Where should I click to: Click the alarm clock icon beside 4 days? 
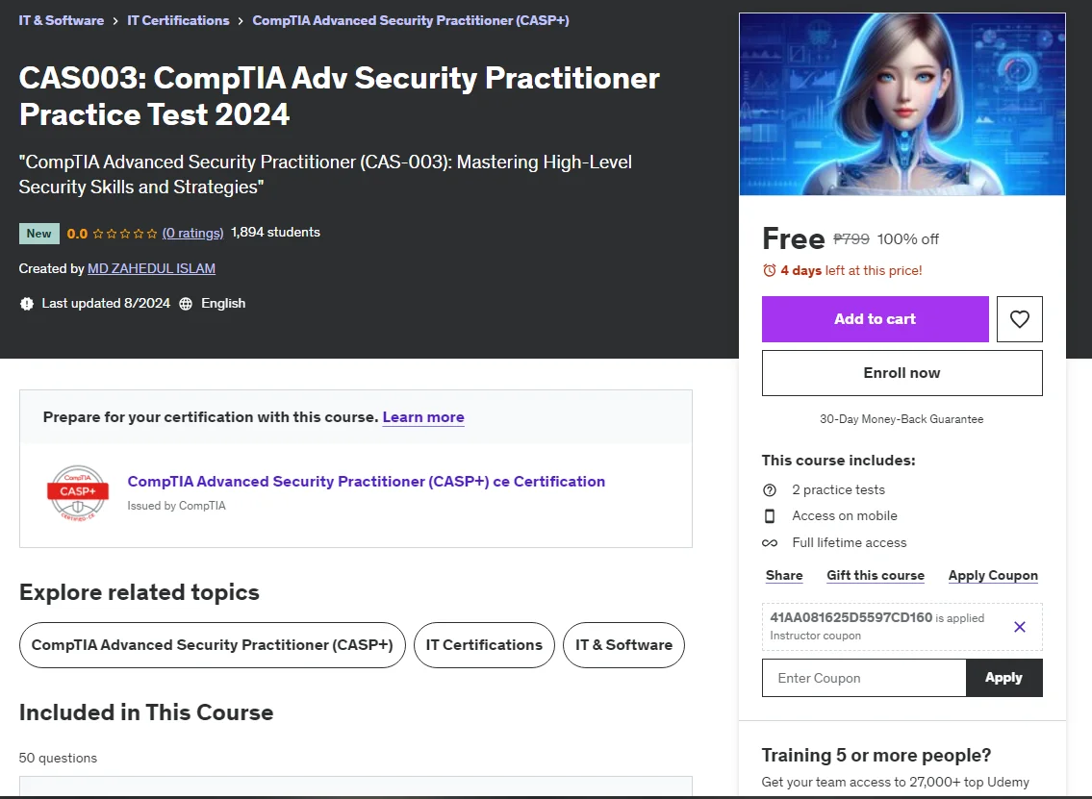(770, 270)
